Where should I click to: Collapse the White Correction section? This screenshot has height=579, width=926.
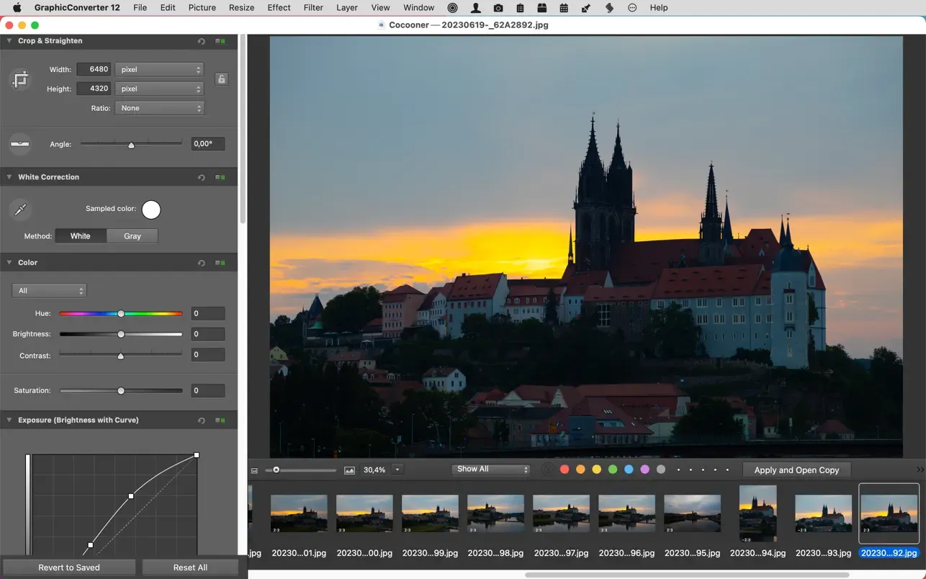[x=9, y=177]
